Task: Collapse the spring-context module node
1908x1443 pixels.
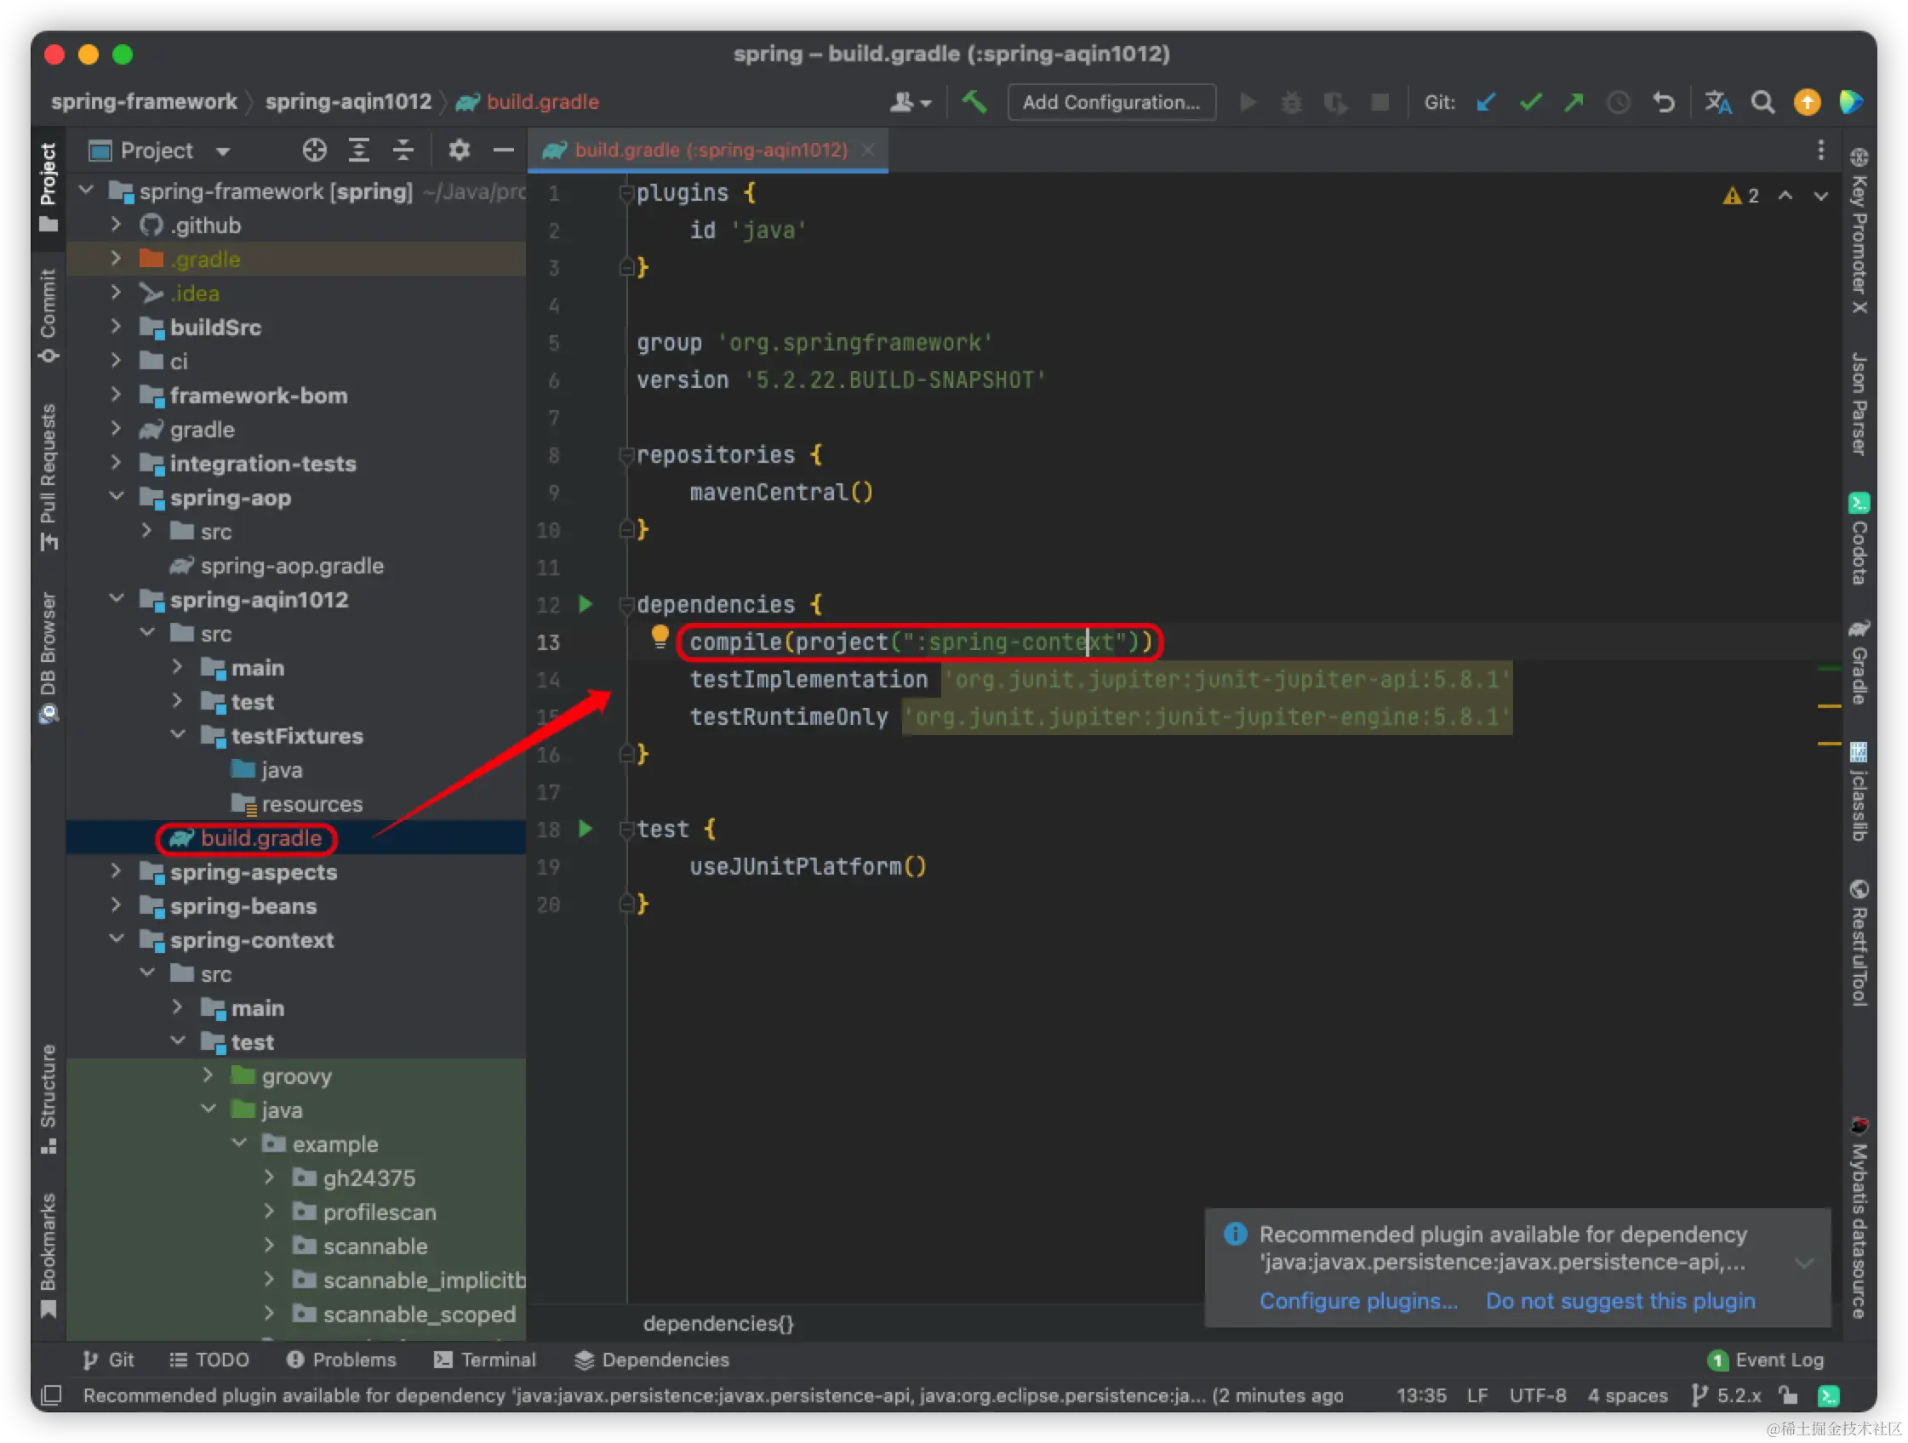Action: tap(117, 939)
